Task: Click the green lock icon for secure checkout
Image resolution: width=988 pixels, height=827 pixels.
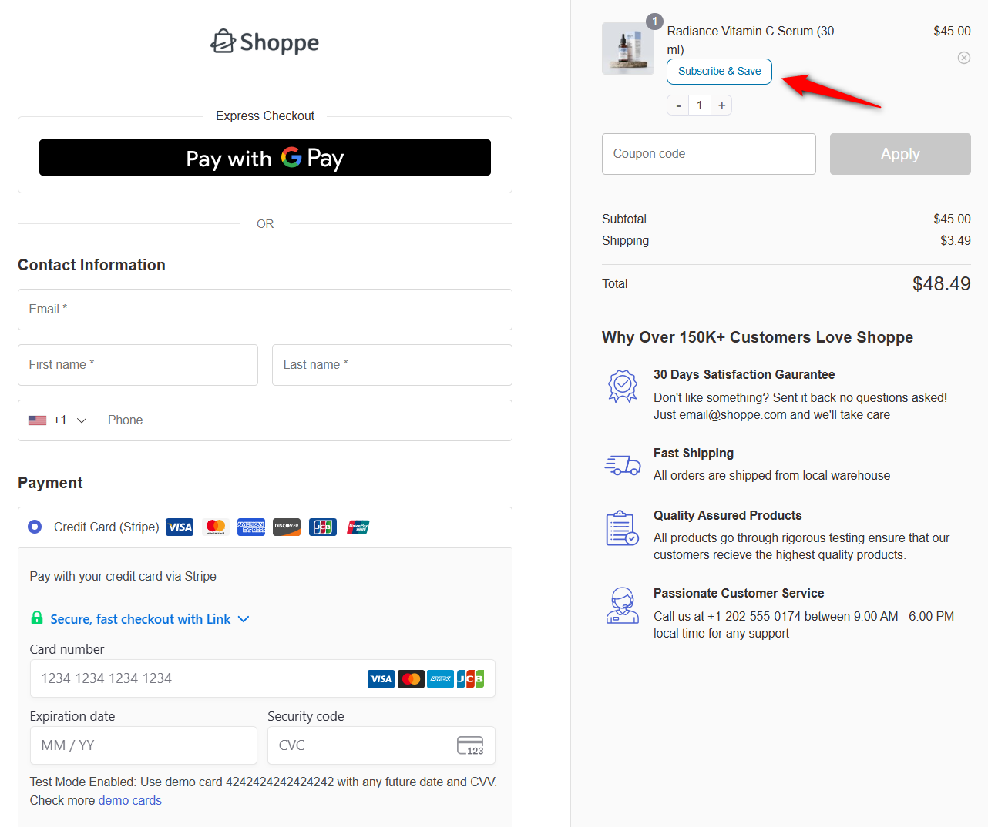Action: [x=35, y=618]
